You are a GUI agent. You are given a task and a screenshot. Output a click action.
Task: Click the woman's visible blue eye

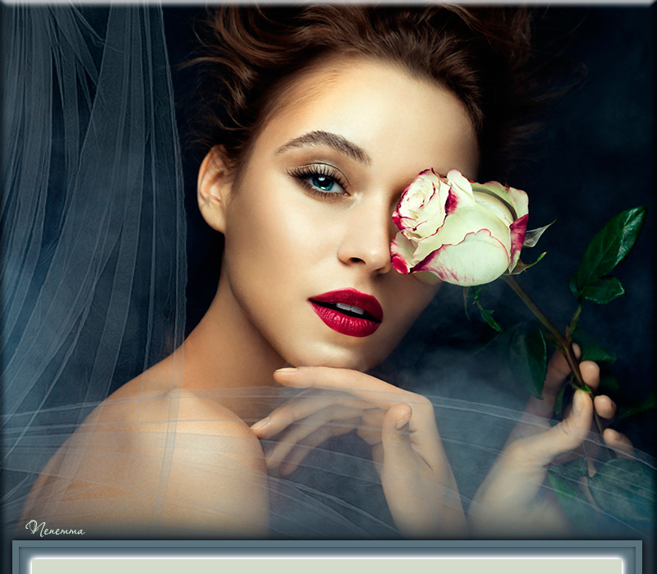[x=324, y=183]
